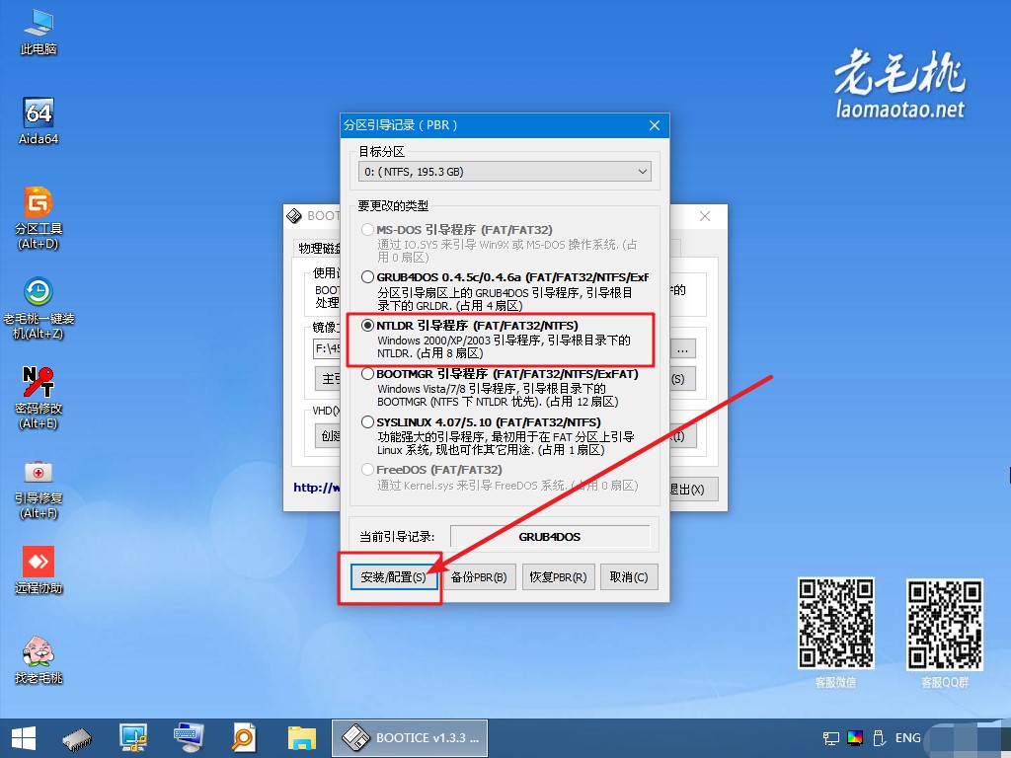This screenshot has width=1011, height=758.
Task: Click the 客服QQ群 QR code
Action: [x=945, y=624]
